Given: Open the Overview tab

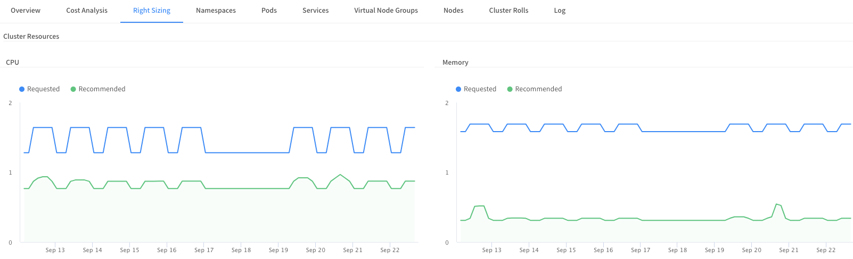Looking at the screenshot, I should pyautogui.click(x=26, y=11).
